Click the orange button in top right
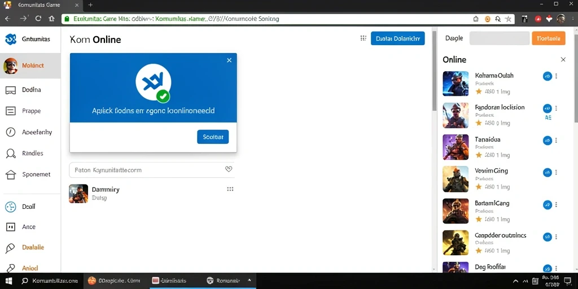The width and height of the screenshot is (578, 289). [549, 38]
